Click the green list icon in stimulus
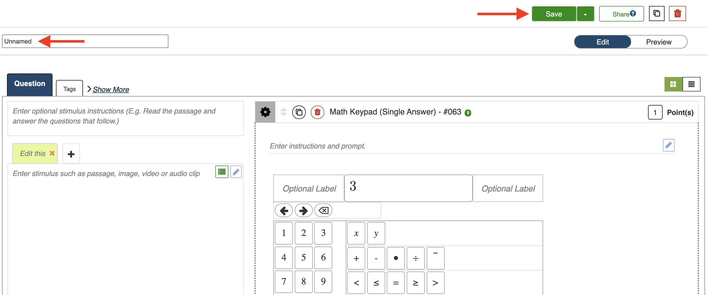 [x=222, y=172]
